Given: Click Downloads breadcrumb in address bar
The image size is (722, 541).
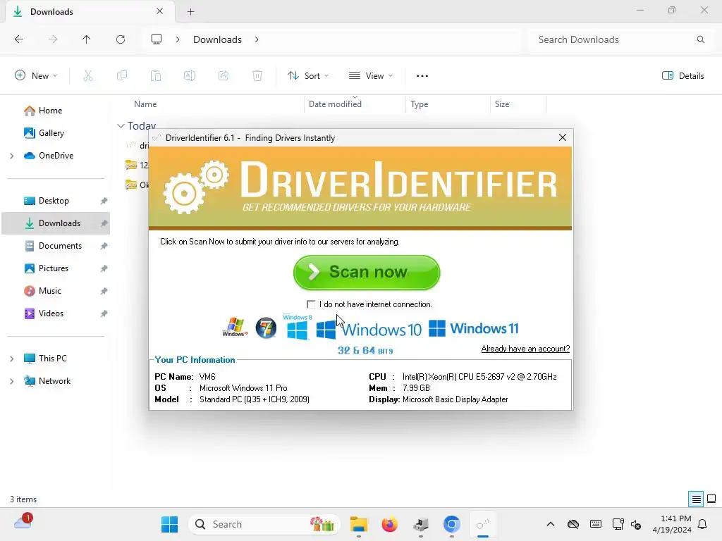Looking at the screenshot, I should pos(217,39).
